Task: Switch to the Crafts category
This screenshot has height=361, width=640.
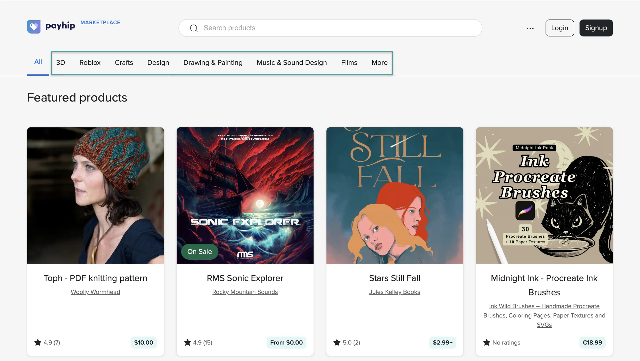Action: tap(124, 63)
